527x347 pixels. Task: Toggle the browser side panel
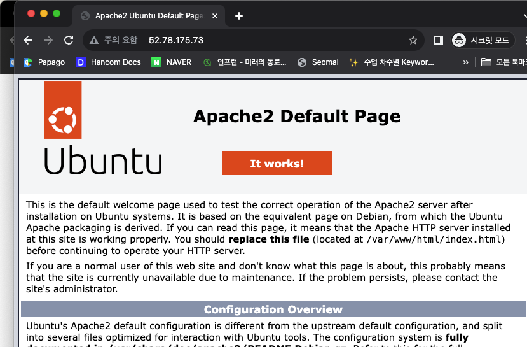[x=438, y=40]
